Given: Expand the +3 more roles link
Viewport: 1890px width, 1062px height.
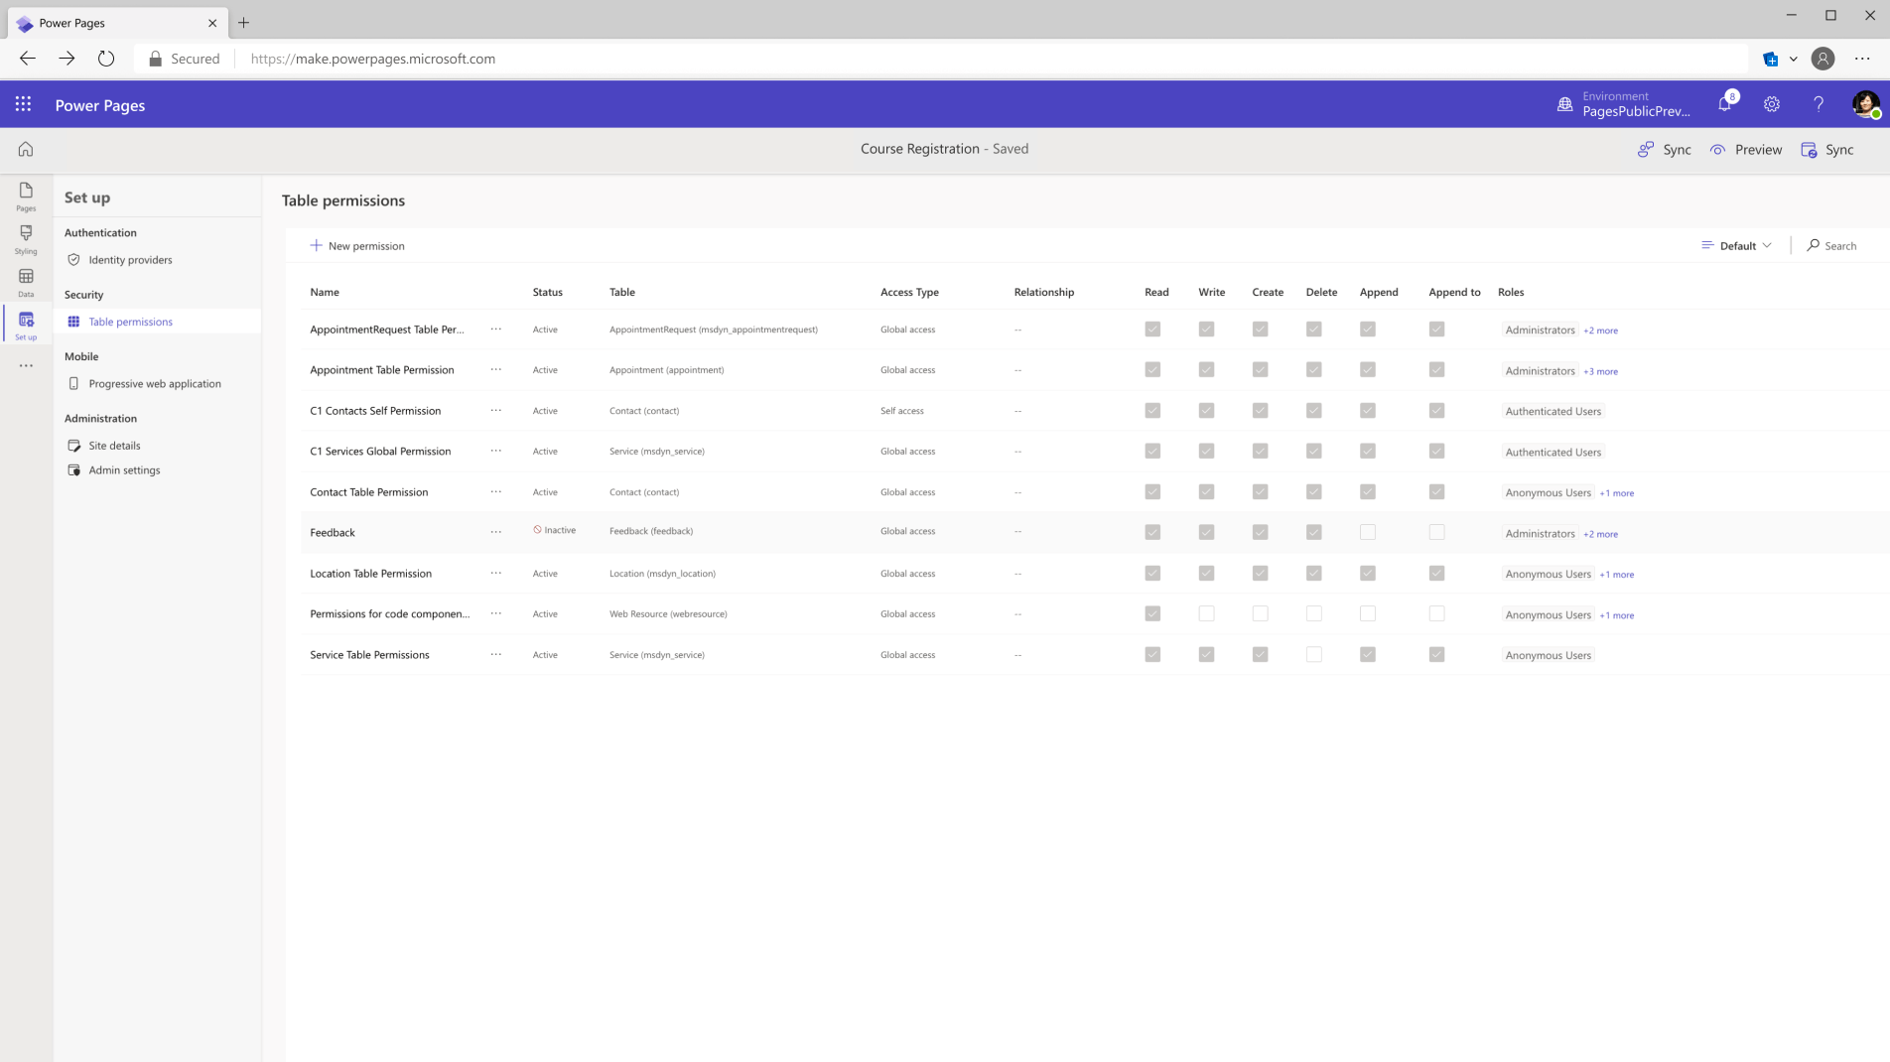Looking at the screenshot, I should tap(1600, 371).
